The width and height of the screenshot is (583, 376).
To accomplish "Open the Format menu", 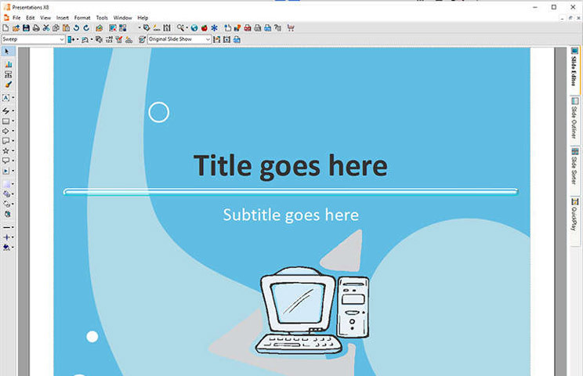I will 82,17.
